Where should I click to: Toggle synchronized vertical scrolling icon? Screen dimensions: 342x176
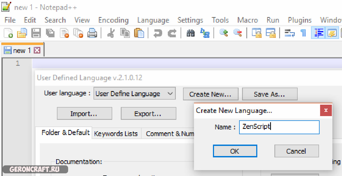(x=257, y=33)
